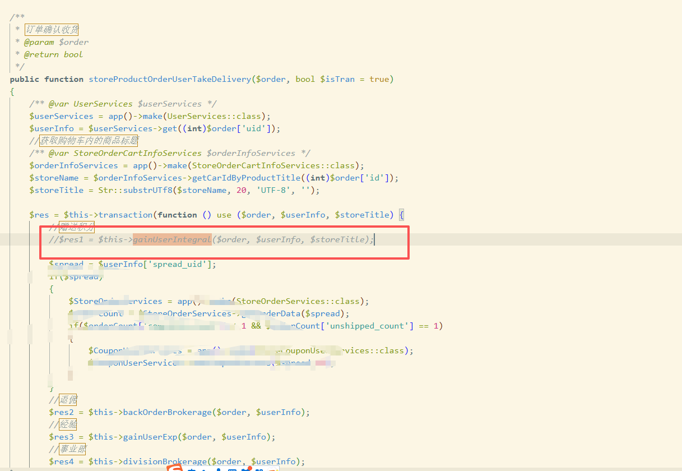This screenshot has width=682, height=471.
Task: Click the 赠送积分 comment
Action: pos(78,227)
